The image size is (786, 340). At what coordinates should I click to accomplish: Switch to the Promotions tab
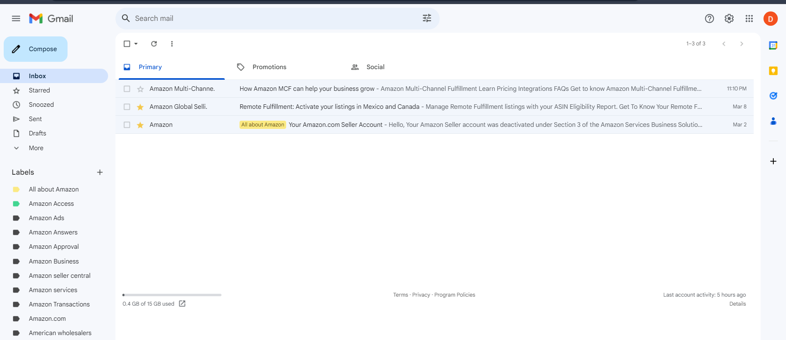pyautogui.click(x=285, y=67)
